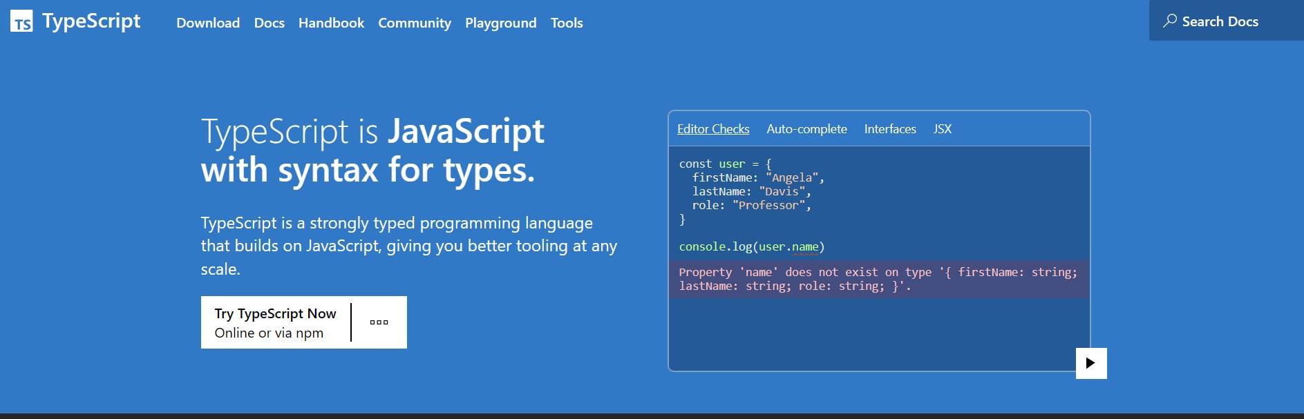Open the Playground nav item
Screen dimensions: 1304x419
click(x=501, y=23)
